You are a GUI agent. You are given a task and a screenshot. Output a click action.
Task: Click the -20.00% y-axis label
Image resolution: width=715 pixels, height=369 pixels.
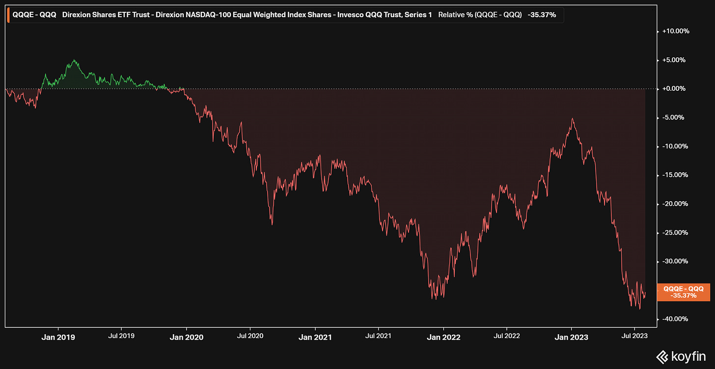676,204
